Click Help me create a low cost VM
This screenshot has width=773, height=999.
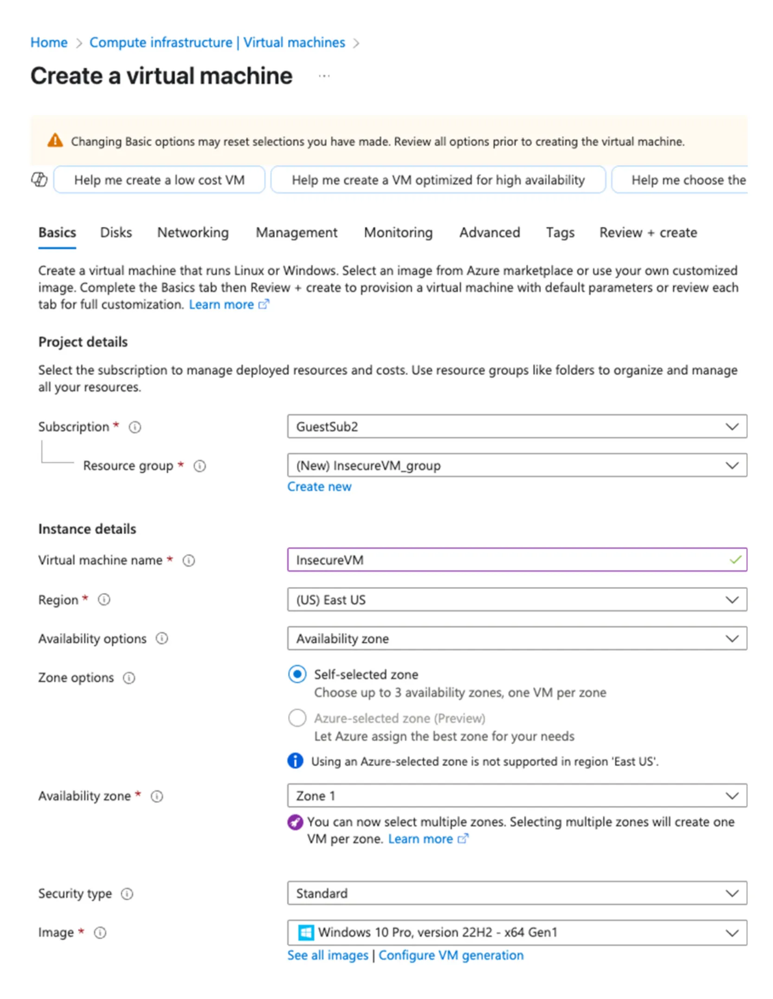[x=159, y=180]
